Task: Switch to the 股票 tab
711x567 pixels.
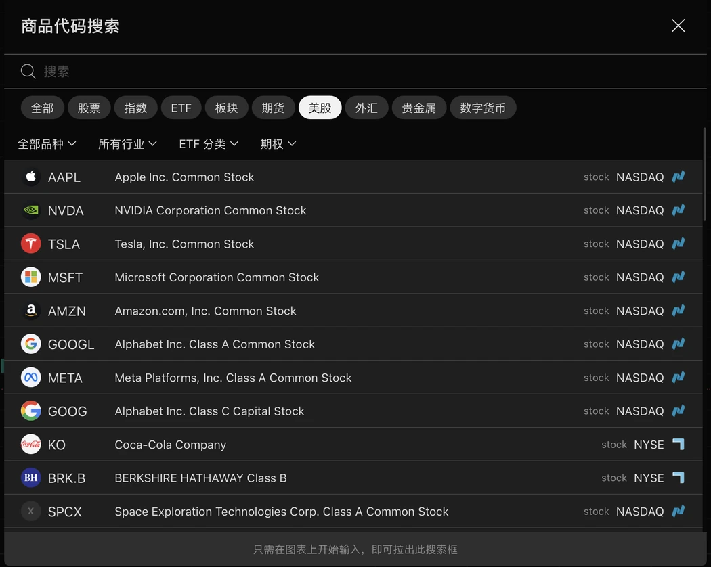Action: (89, 108)
